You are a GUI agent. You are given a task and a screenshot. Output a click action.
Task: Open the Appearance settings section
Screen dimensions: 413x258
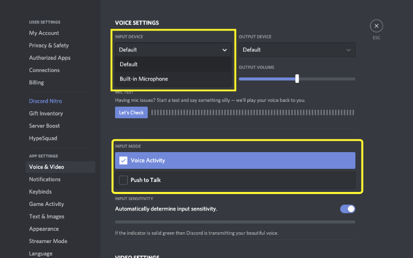(44, 229)
